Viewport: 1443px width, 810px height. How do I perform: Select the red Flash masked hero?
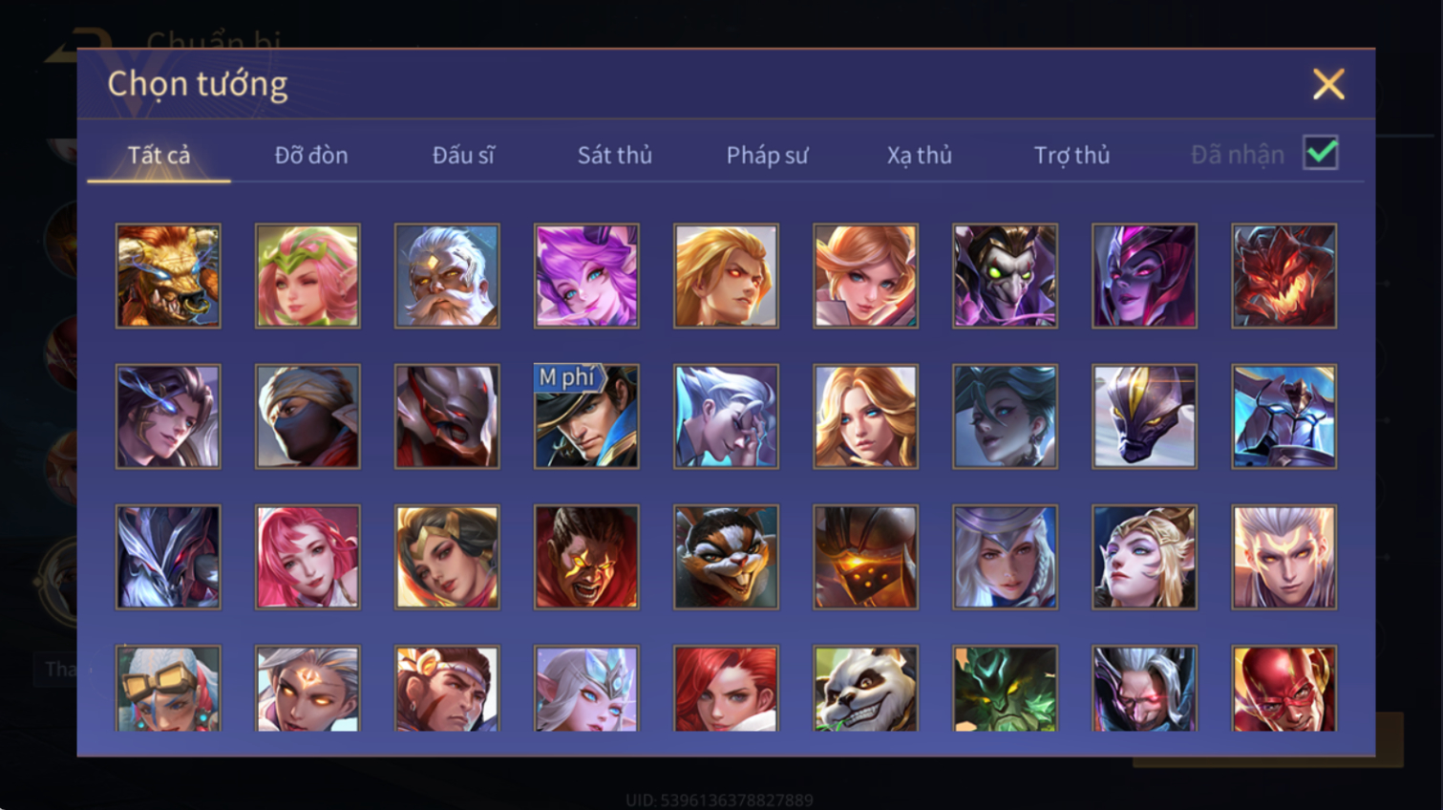click(x=1284, y=689)
